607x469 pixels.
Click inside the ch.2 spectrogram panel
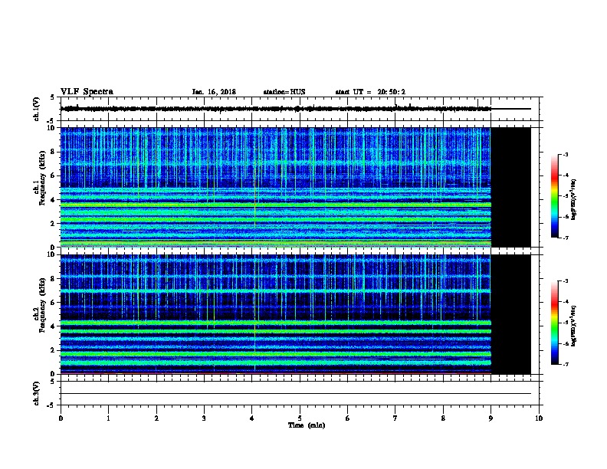276,314
